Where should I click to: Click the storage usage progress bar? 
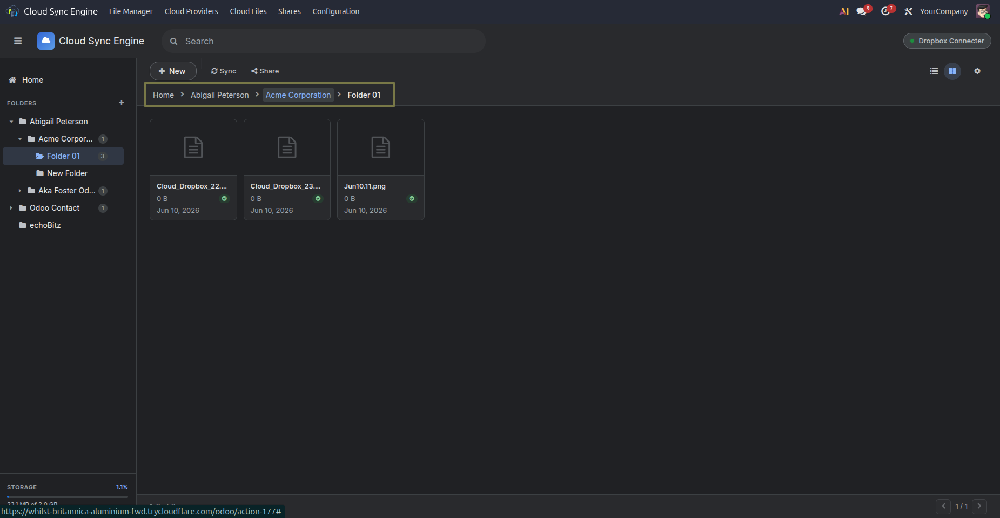pos(68,497)
